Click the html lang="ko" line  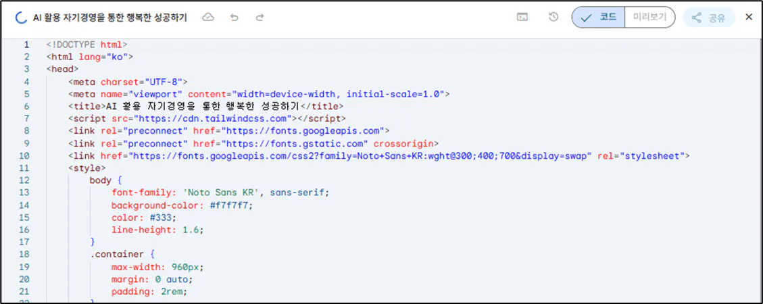(89, 57)
